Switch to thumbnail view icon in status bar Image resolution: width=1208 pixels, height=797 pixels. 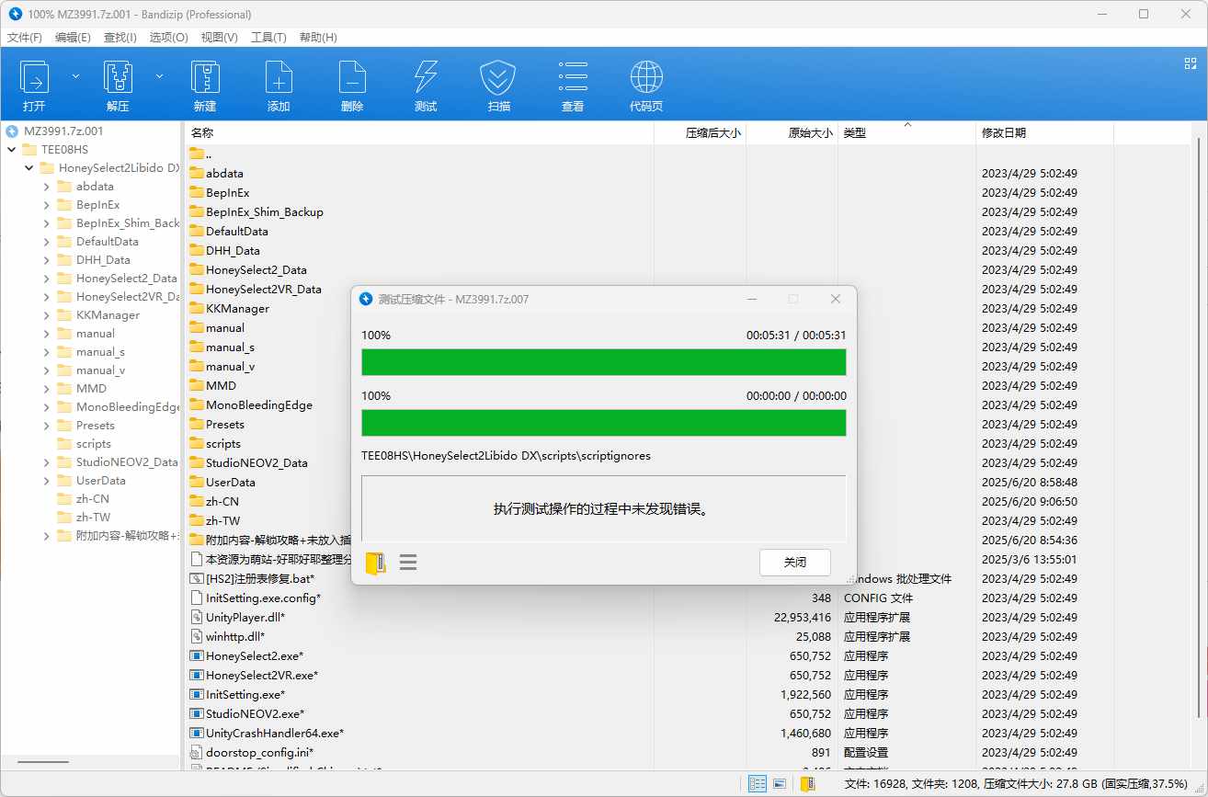pos(780,784)
